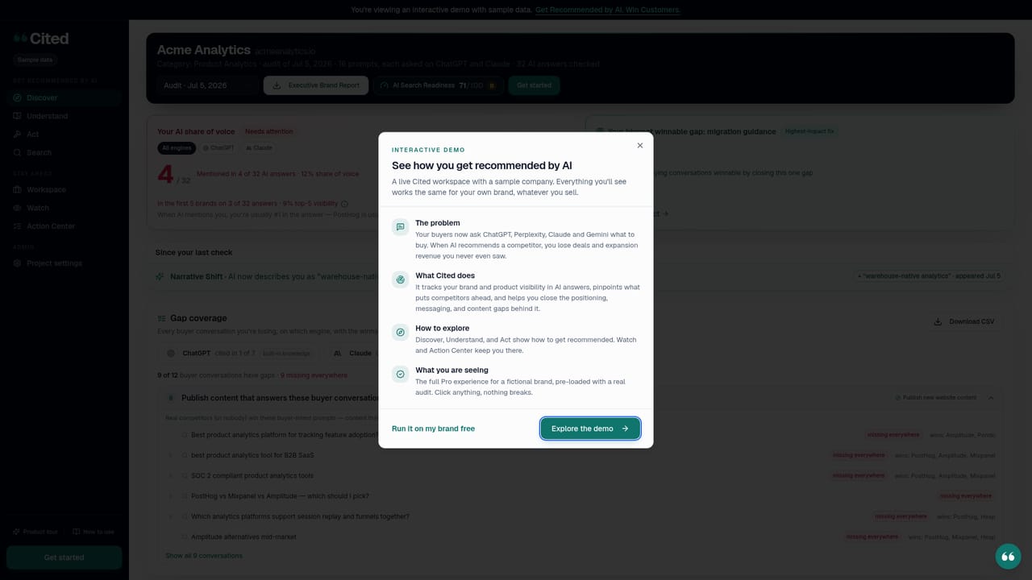Viewport: 1032px width, 580px height.
Task: Select Act in the sidebar
Action: [x=63, y=135]
